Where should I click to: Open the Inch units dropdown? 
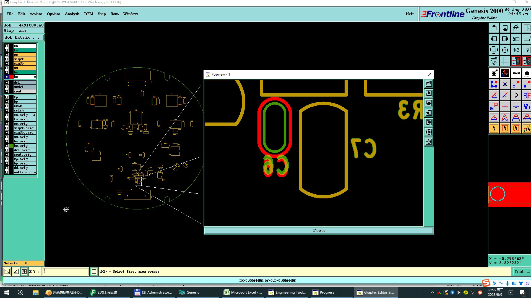(x=521, y=272)
